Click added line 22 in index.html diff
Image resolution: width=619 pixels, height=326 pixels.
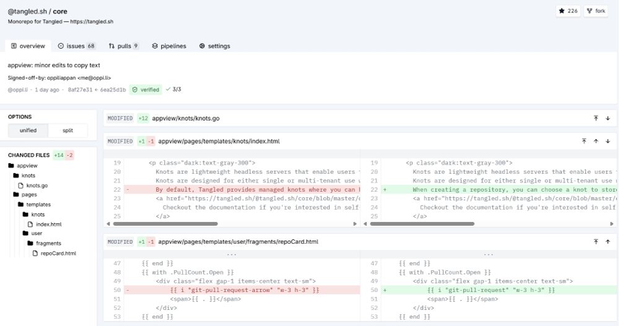pos(488,189)
